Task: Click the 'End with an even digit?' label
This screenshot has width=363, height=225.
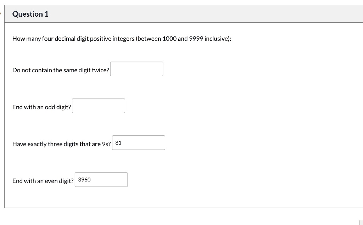Action: [x=43, y=181]
